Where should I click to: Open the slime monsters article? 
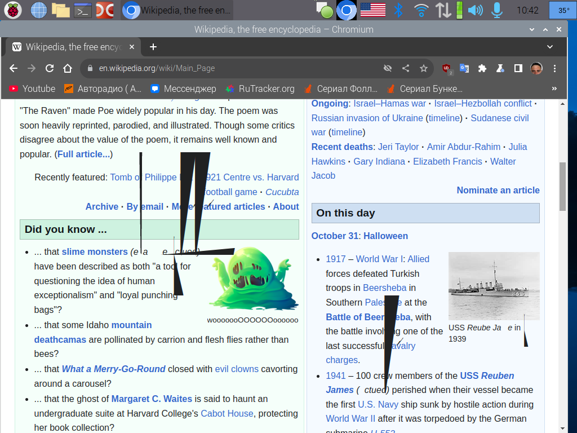click(95, 252)
